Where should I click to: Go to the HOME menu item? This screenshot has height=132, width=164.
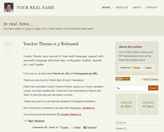tap(106, 8)
